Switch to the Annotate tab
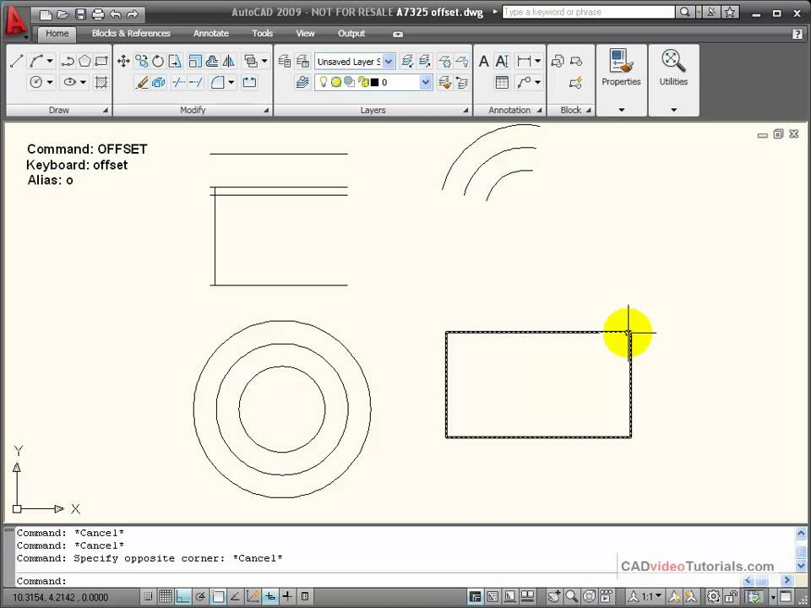This screenshot has width=811, height=608. 210,34
